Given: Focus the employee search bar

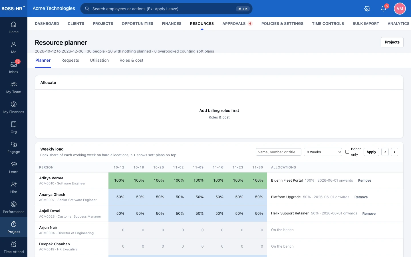Looking at the screenshot, I should pyautogui.click(x=166, y=9).
